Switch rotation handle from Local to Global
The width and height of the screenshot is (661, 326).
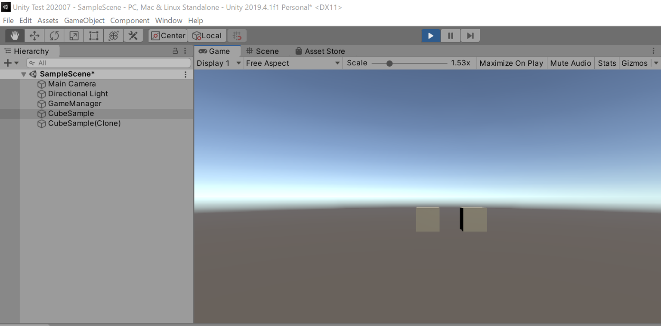point(207,35)
